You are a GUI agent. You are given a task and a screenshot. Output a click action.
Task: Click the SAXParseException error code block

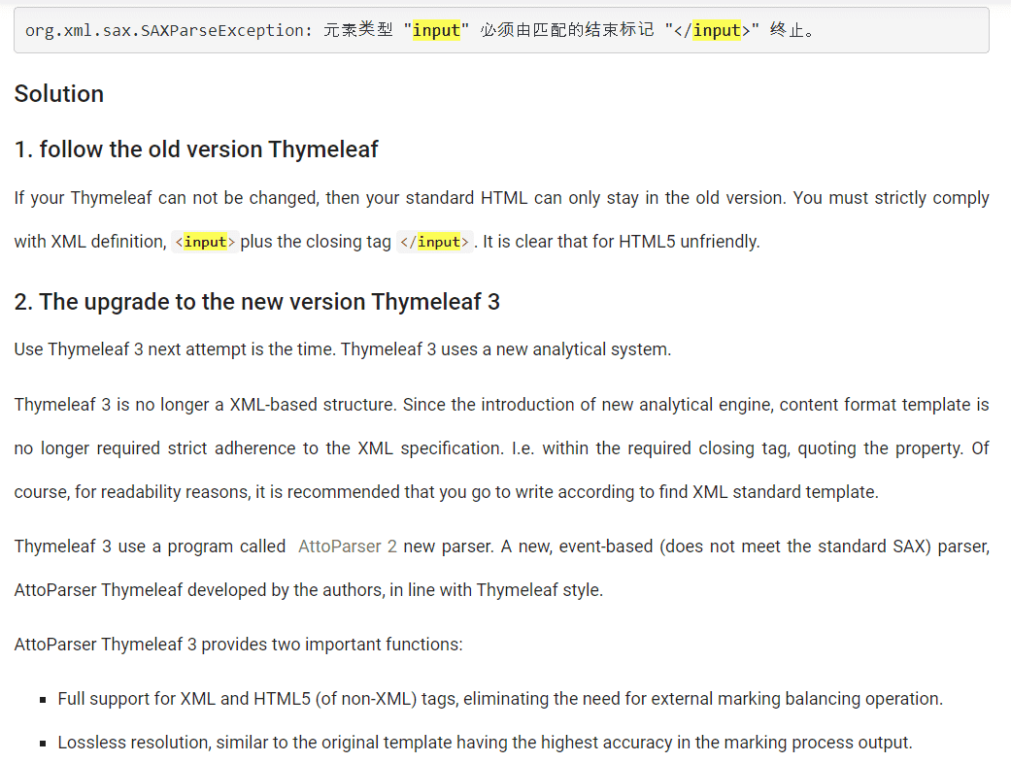pyautogui.click(x=501, y=30)
